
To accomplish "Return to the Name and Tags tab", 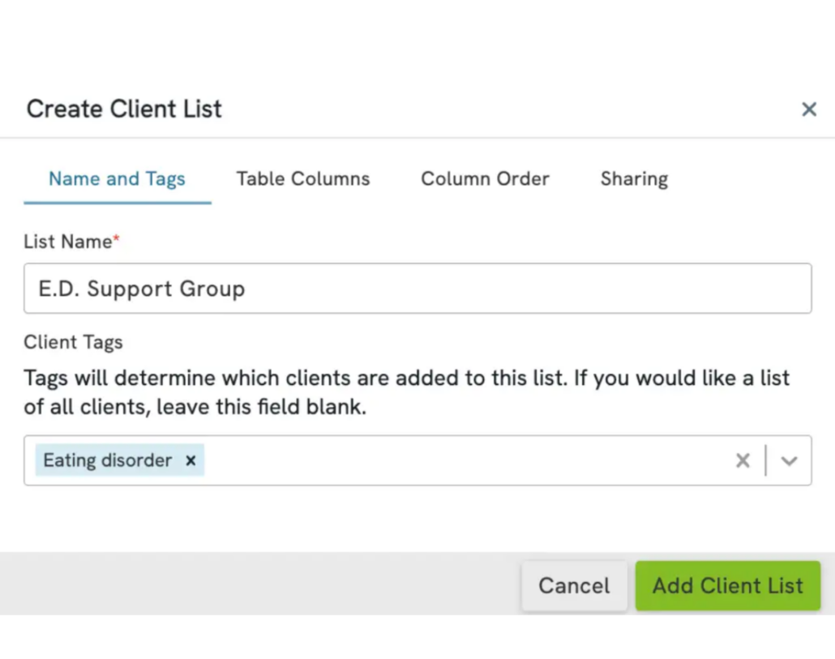I will click(x=116, y=179).
